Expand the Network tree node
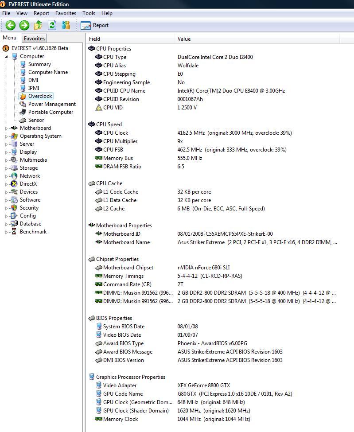This screenshot has width=354, height=432. pyautogui.click(x=6, y=176)
